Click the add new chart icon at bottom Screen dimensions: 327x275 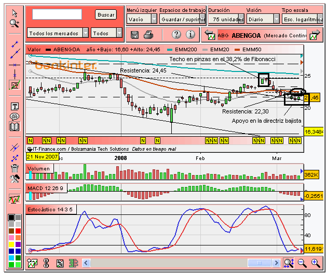(32, 263)
